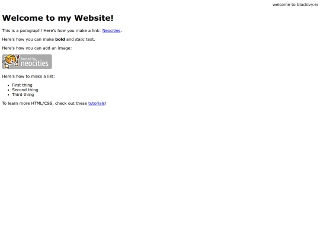Viewport: 320px width, 240px height.
Task: Click the word neocities inside the badge
Action: tap(35, 63)
